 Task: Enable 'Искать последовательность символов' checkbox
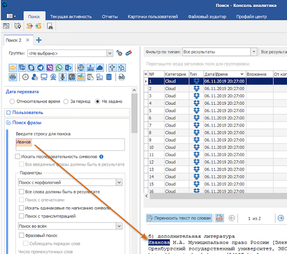coord(18,156)
